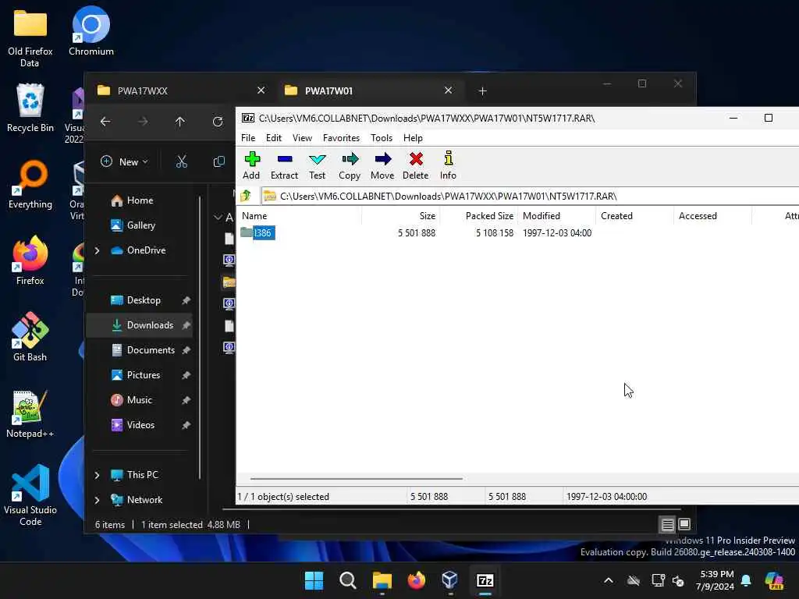This screenshot has width=799, height=599.
Task: Add a new tab in File Explorer
Action: tap(482, 90)
